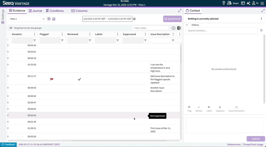
Task: Click the Issue Description action icon
Action: pos(236,109)
